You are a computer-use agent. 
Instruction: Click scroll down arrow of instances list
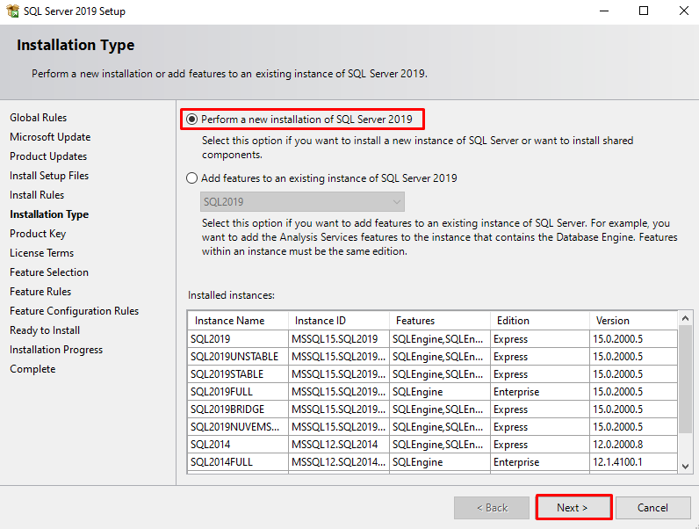[x=686, y=467]
